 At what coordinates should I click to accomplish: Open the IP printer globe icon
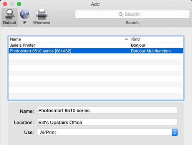point(25,14)
